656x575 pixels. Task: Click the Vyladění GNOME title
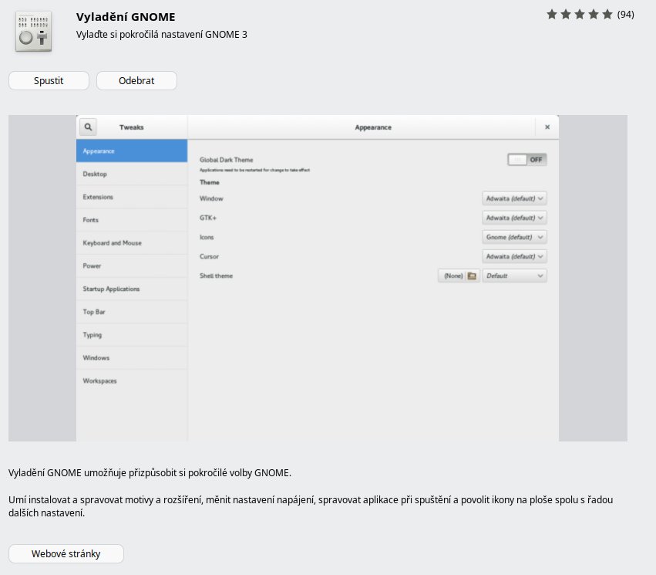tap(126, 17)
